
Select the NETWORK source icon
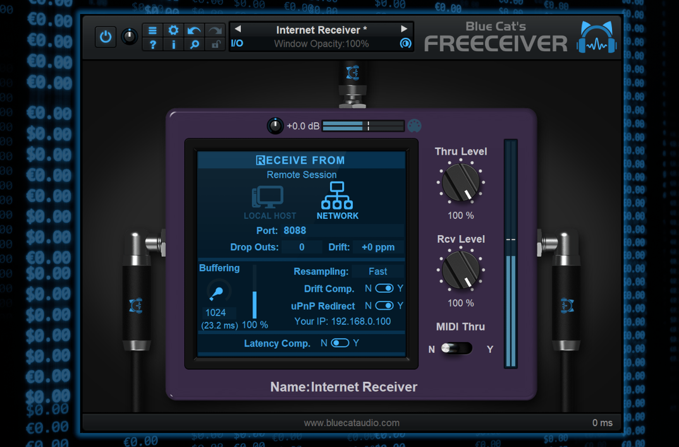[x=338, y=201]
